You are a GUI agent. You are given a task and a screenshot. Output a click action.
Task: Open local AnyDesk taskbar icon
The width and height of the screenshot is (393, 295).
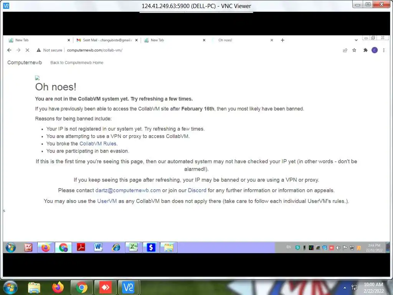[x=105, y=287]
